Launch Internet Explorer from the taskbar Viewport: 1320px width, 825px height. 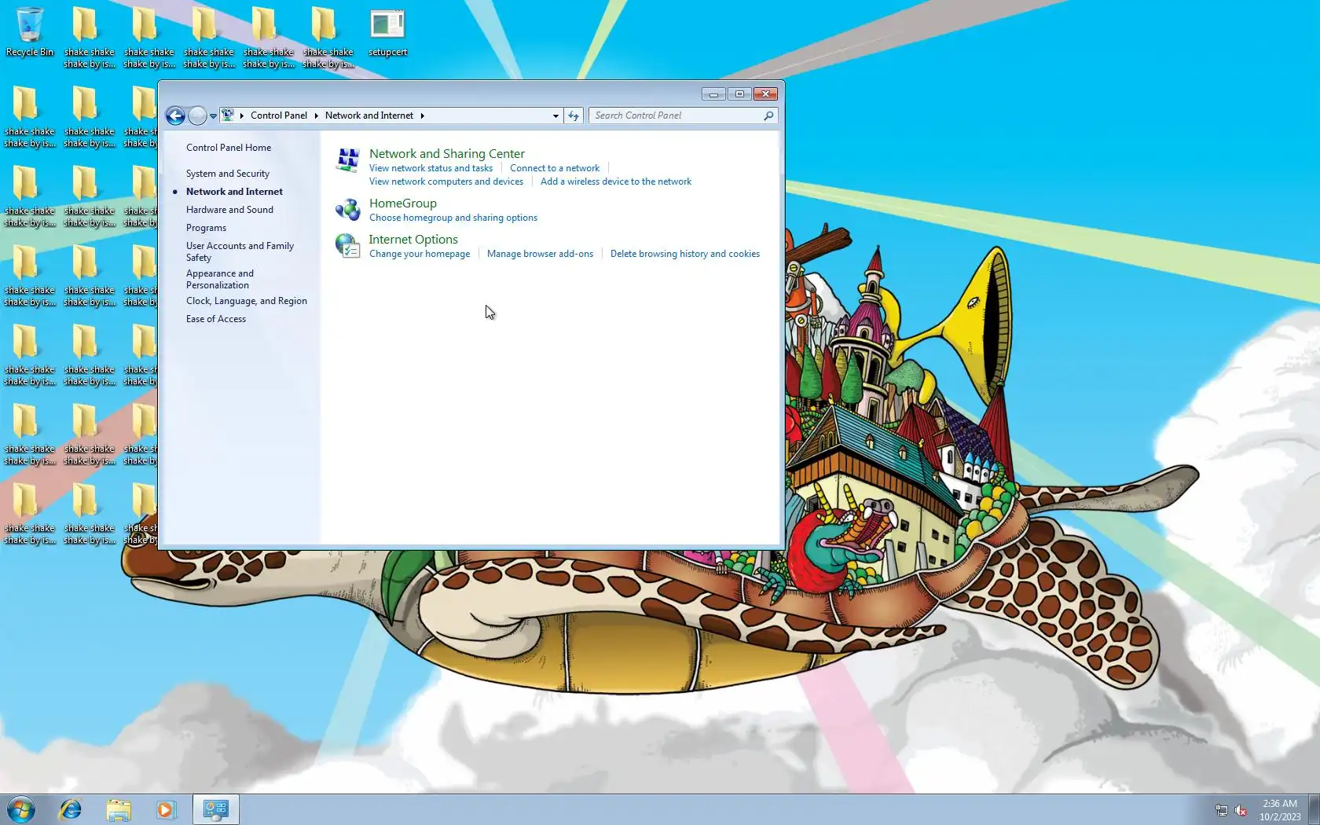pyautogui.click(x=71, y=809)
